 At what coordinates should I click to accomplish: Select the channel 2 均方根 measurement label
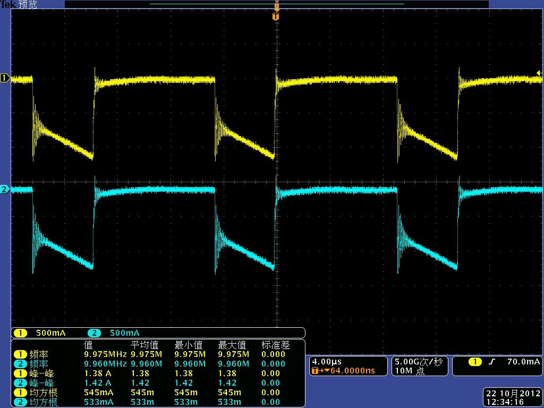pyautogui.click(x=44, y=402)
